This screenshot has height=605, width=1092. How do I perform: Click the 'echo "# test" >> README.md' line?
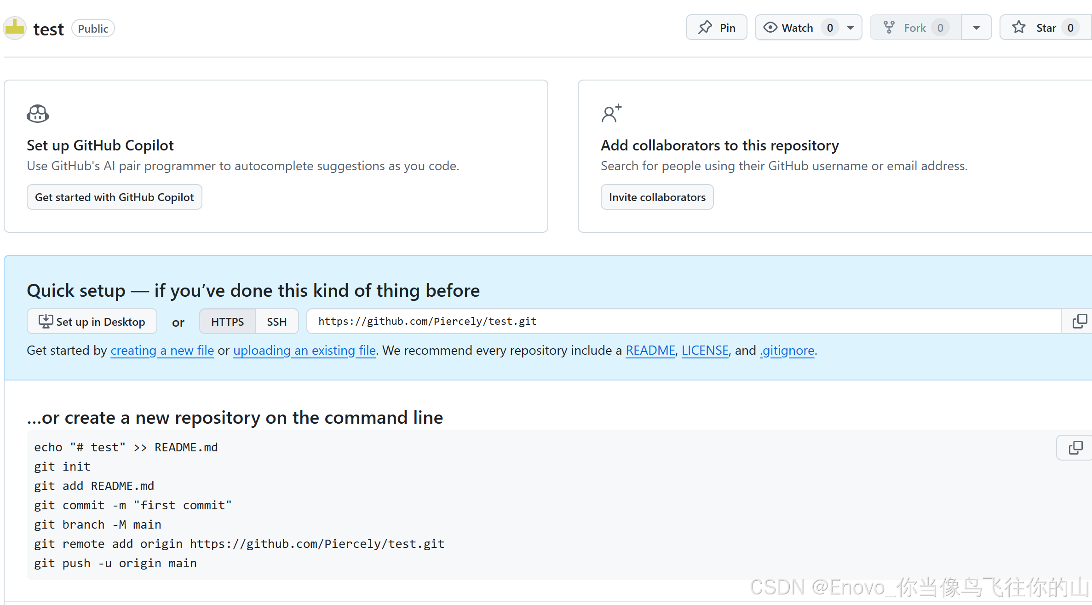click(x=126, y=447)
